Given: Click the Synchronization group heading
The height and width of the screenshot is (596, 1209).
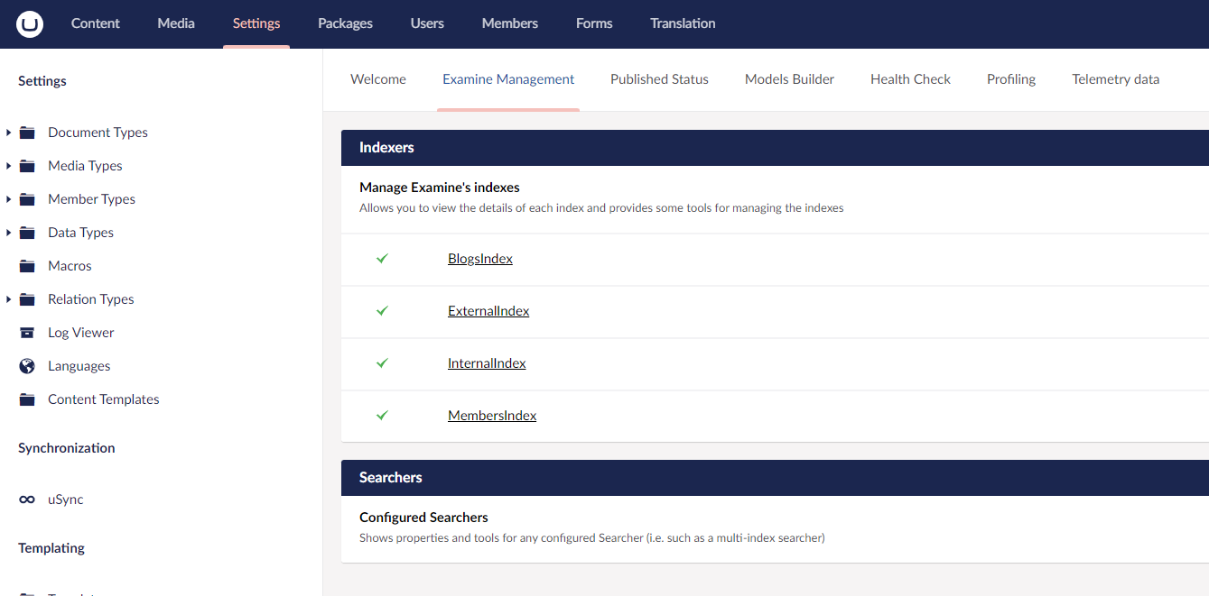Looking at the screenshot, I should [x=67, y=448].
